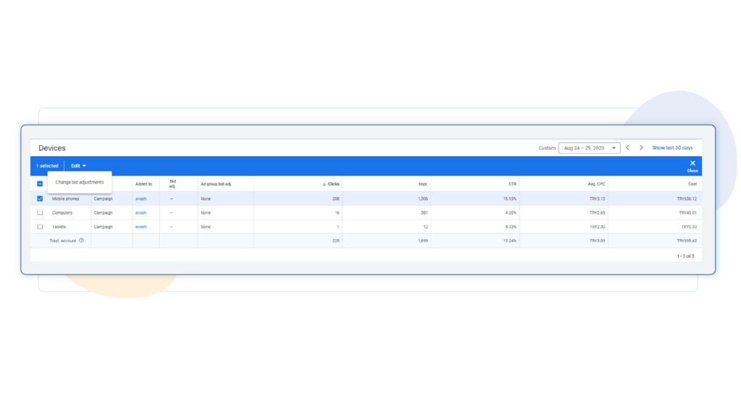Go to the previous date range

tap(627, 147)
